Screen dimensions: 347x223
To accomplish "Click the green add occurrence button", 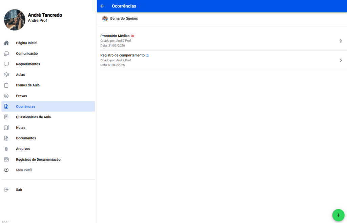I will [x=338, y=215].
